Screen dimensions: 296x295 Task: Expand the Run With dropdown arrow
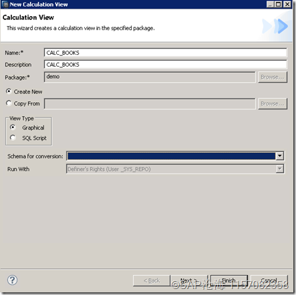point(280,169)
